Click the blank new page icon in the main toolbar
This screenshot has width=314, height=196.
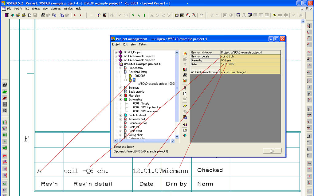point(29,15)
